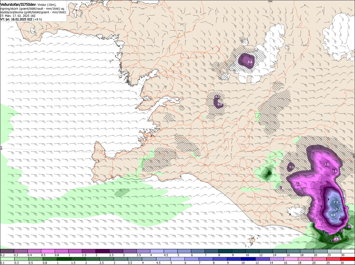This screenshot has height=265, width=355.
Task: Click the 'IT: Mán. 17. 02. 2025 18Z' line
Action: (18, 16)
